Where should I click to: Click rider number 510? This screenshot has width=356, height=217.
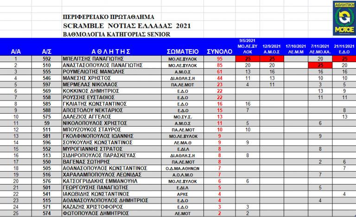(x=46, y=65)
